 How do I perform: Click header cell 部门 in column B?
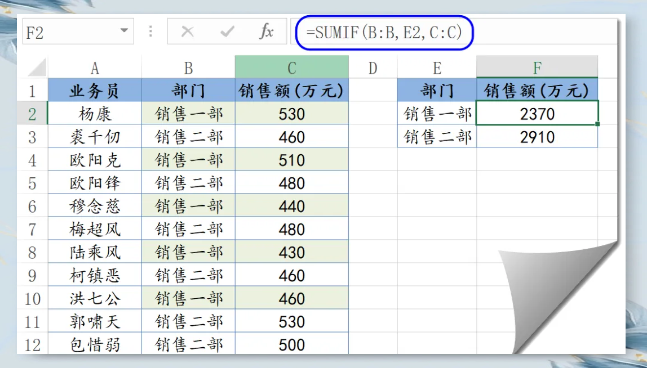[188, 90]
